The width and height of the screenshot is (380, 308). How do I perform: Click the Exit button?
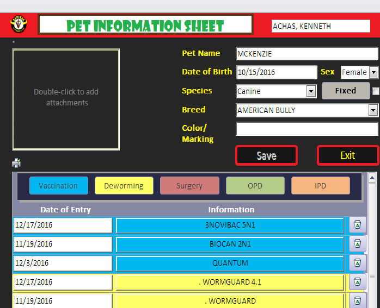tap(347, 155)
